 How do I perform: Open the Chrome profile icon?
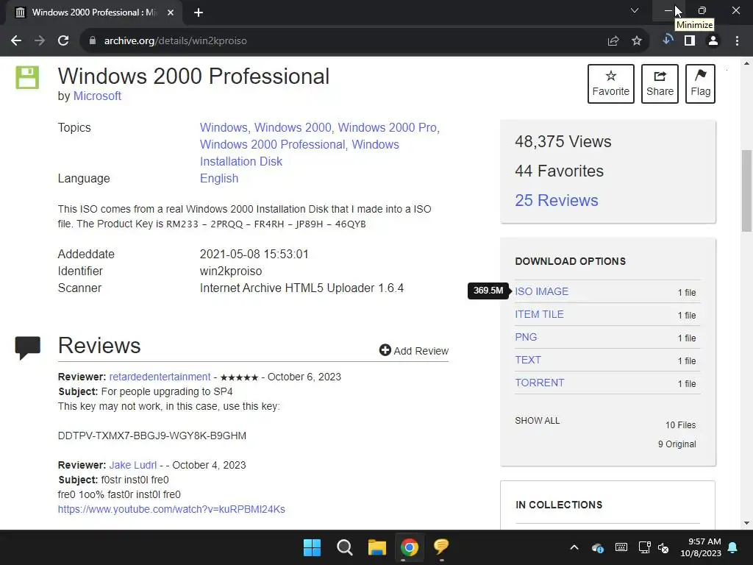click(713, 41)
